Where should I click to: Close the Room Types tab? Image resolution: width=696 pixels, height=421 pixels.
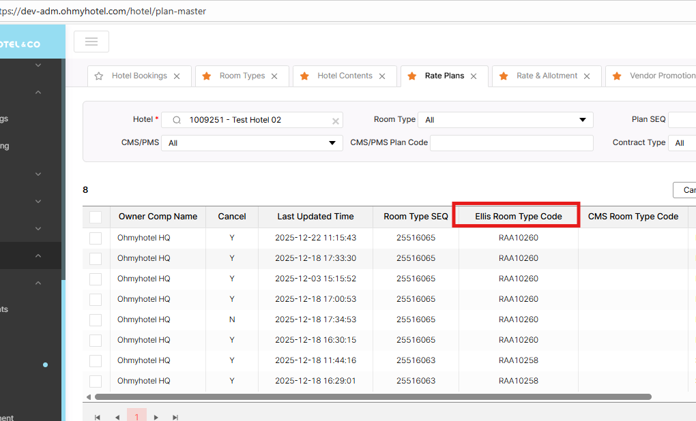[x=274, y=76]
